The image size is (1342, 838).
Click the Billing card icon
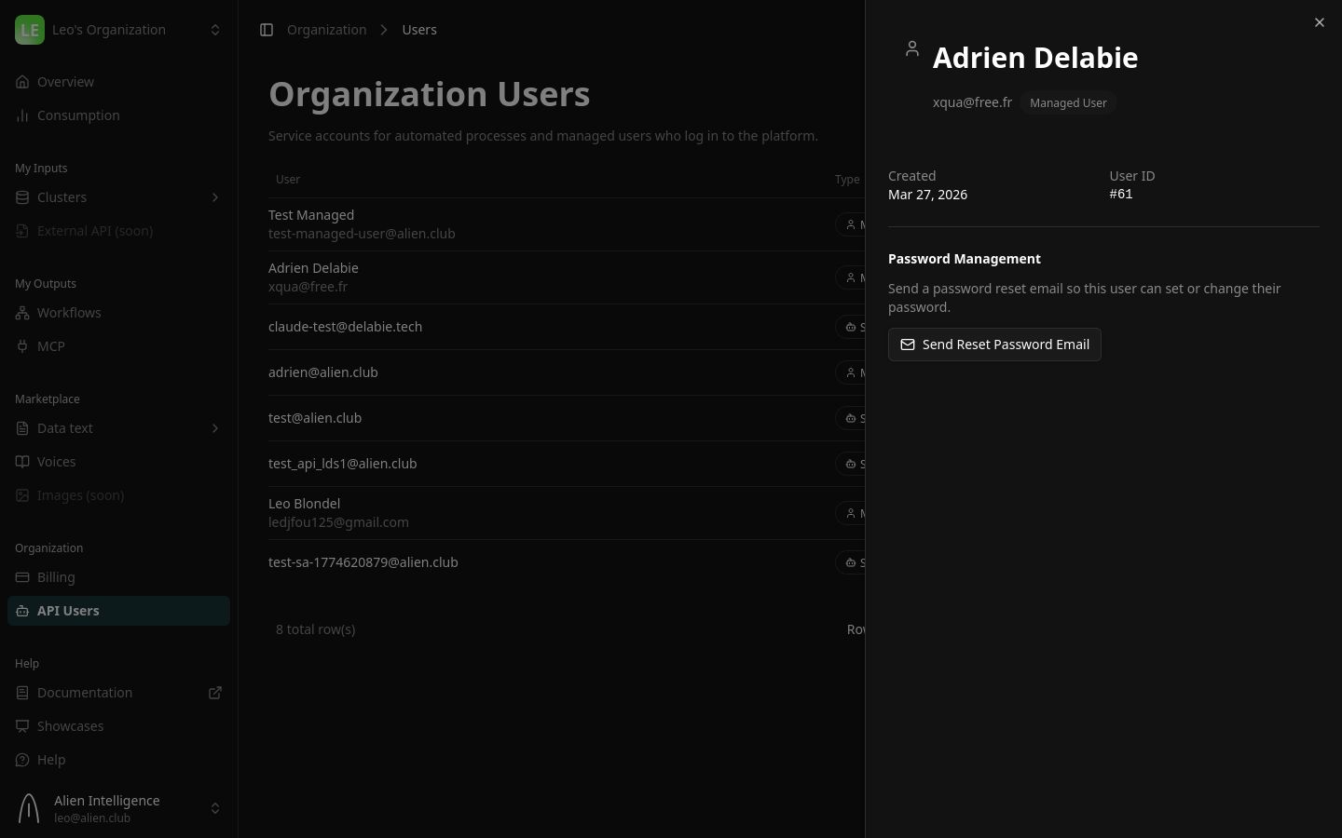(22, 577)
